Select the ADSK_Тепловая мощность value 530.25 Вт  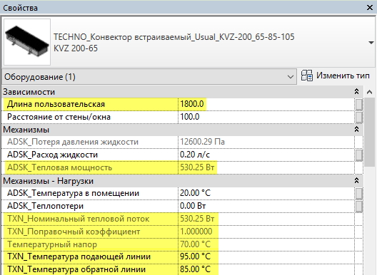(x=197, y=167)
